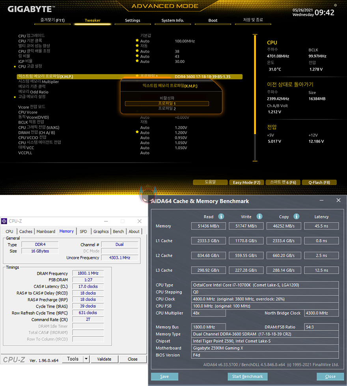
Task: Open the Tweaker tab in BIOS
Action: pyautogui.click(x=92, y=20)
